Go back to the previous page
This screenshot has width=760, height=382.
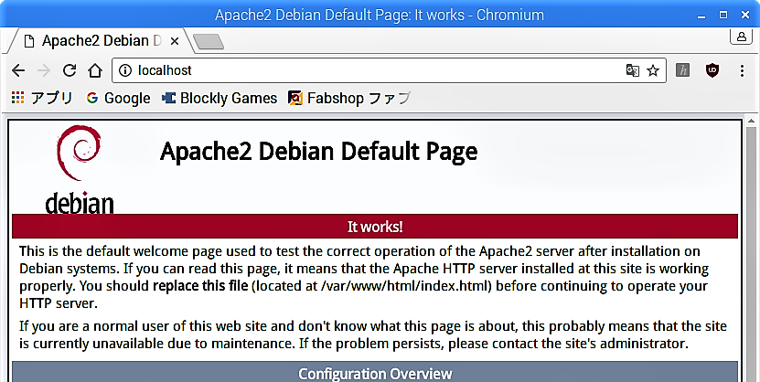(18, 70)
